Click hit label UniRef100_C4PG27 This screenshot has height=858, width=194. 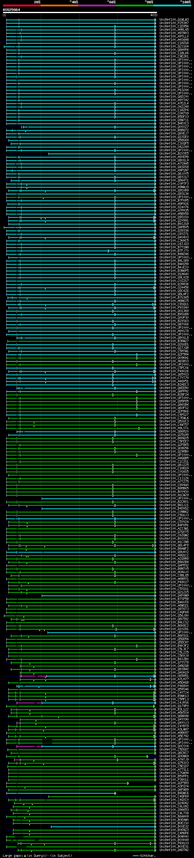tap(174, 415)
